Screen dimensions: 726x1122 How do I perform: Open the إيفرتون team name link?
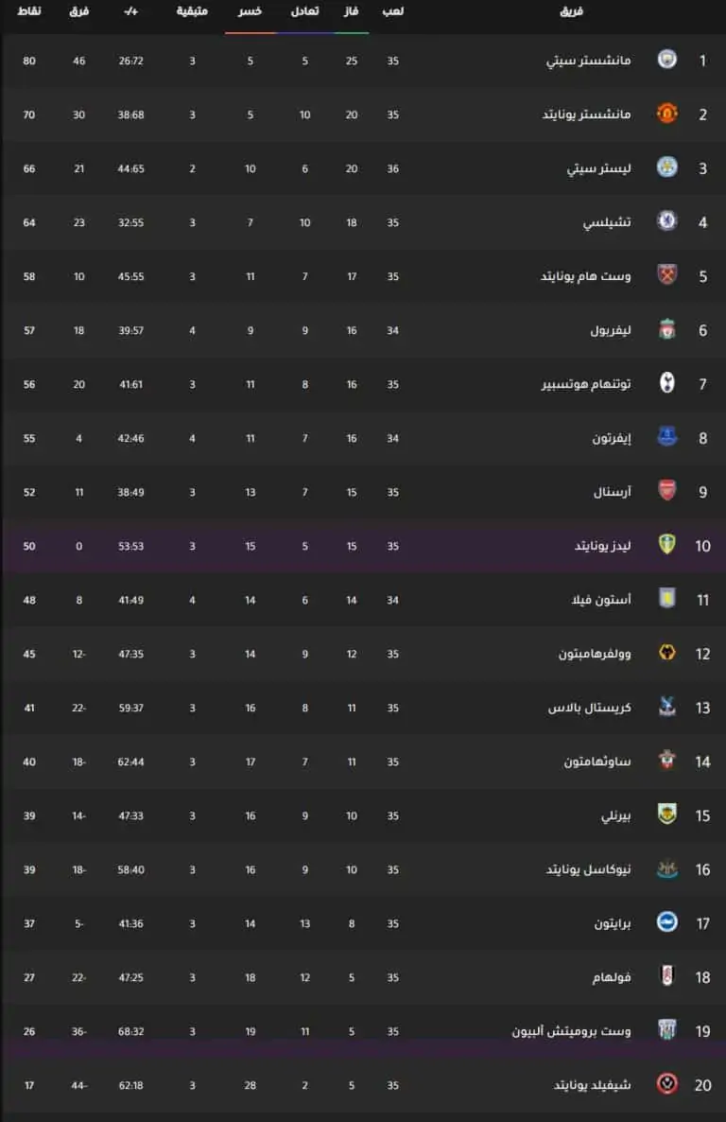tap(612, 438)
